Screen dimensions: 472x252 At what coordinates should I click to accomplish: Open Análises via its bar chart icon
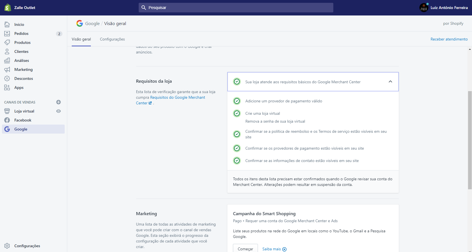(x=7, y=60)
